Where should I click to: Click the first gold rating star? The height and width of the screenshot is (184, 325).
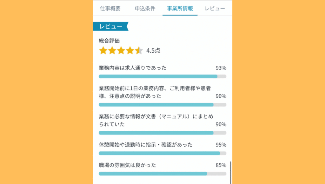click(103, 50)
